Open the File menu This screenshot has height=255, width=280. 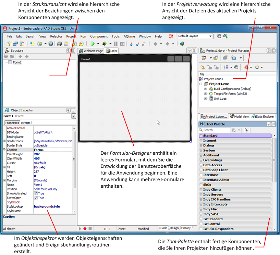click(10, 36)
